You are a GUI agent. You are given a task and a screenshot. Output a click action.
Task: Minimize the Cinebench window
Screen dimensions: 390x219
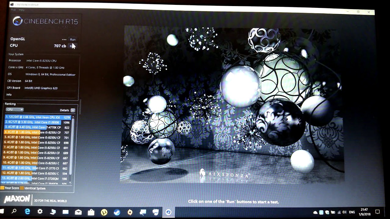click(348, 12)
